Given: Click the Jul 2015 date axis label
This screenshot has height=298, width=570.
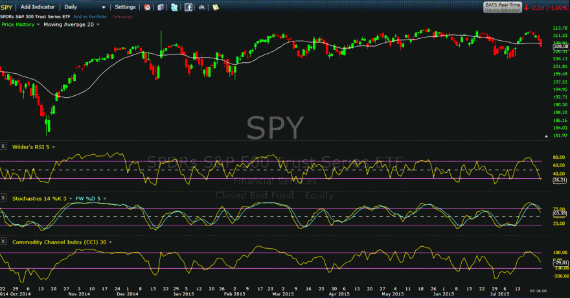Looking at the screenshot, I should 499,294.
